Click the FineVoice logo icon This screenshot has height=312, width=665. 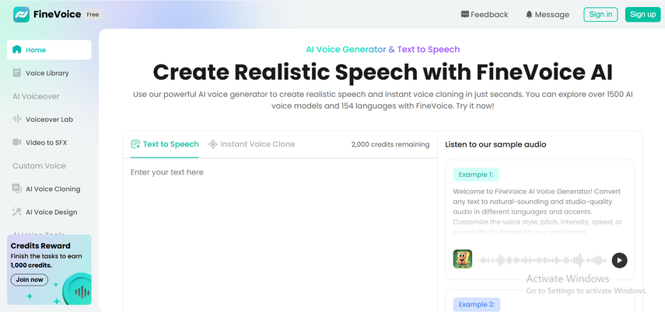[x=21, y=15]
